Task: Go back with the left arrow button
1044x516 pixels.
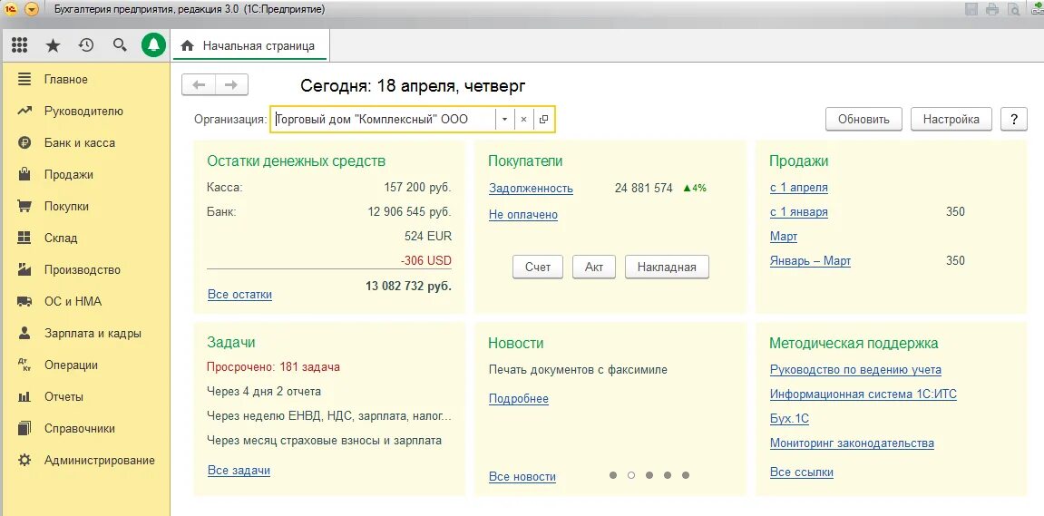Action: (x=199, y=84)
